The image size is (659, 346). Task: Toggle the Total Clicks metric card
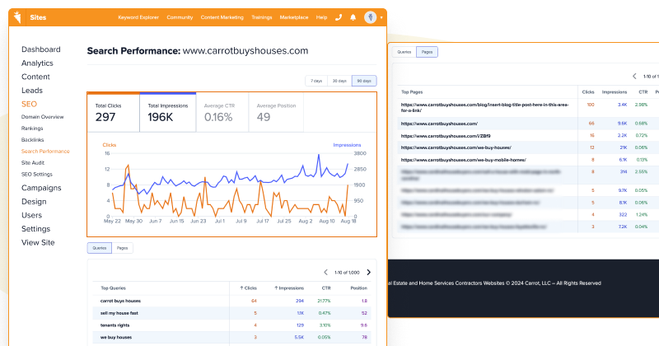click(114, 113)
